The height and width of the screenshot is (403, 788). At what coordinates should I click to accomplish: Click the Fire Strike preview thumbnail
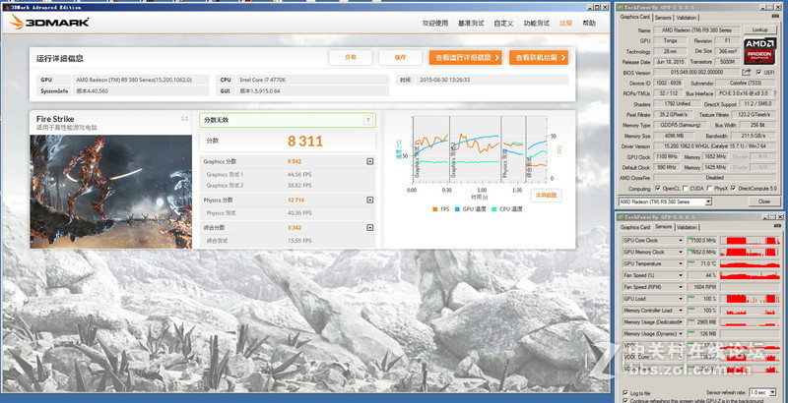point(111,192)
